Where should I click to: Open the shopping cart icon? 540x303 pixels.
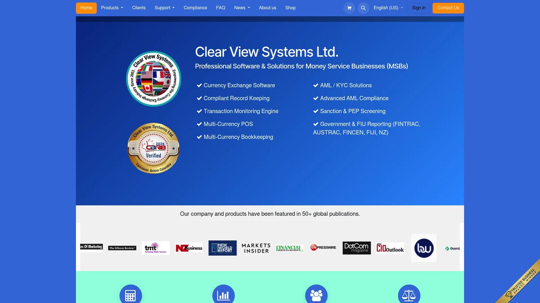[x=349, y=8]
